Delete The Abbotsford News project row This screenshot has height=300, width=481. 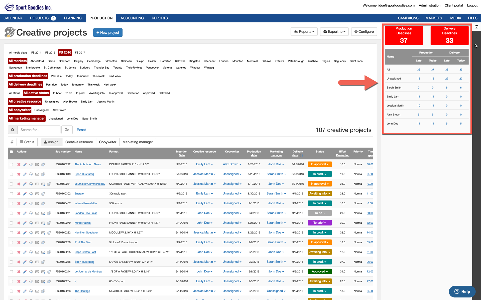pyautogui.click(x=19, y=164)
